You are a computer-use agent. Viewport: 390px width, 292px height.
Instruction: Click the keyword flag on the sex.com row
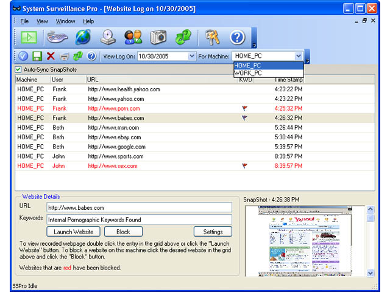tap(245, 165)
